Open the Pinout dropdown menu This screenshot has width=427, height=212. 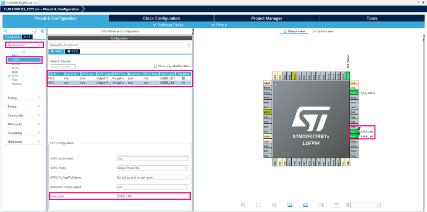tap(219, 25)
